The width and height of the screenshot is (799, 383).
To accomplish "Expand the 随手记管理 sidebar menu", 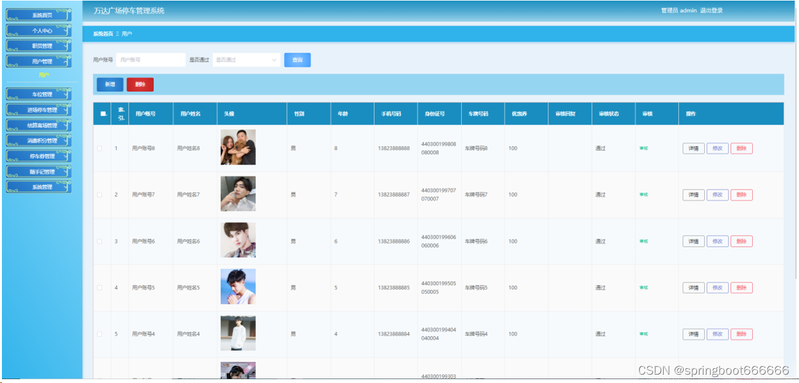I will point(38,171).
